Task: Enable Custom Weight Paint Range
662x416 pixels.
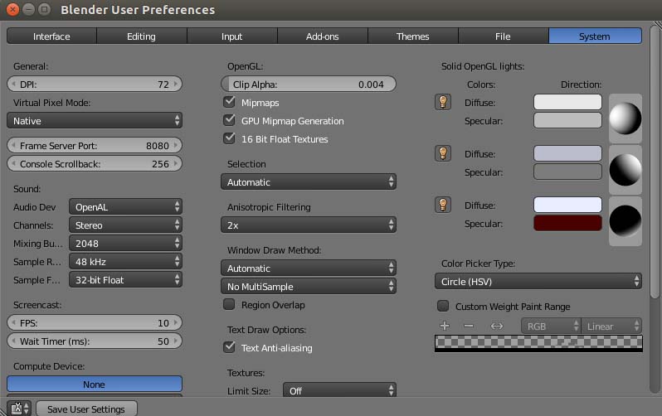Action: (443, 307)
